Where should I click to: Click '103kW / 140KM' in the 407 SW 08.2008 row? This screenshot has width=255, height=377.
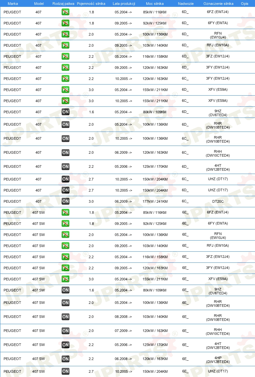coord(155,317)
